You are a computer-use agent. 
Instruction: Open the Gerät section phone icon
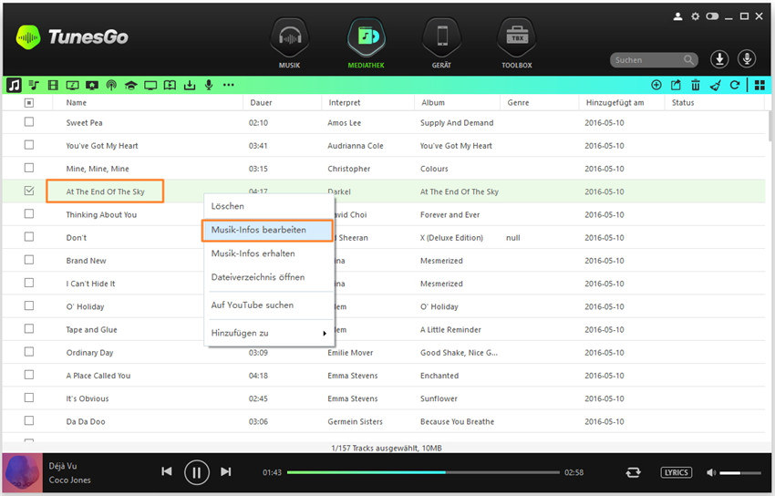click(x=442, y=37)
